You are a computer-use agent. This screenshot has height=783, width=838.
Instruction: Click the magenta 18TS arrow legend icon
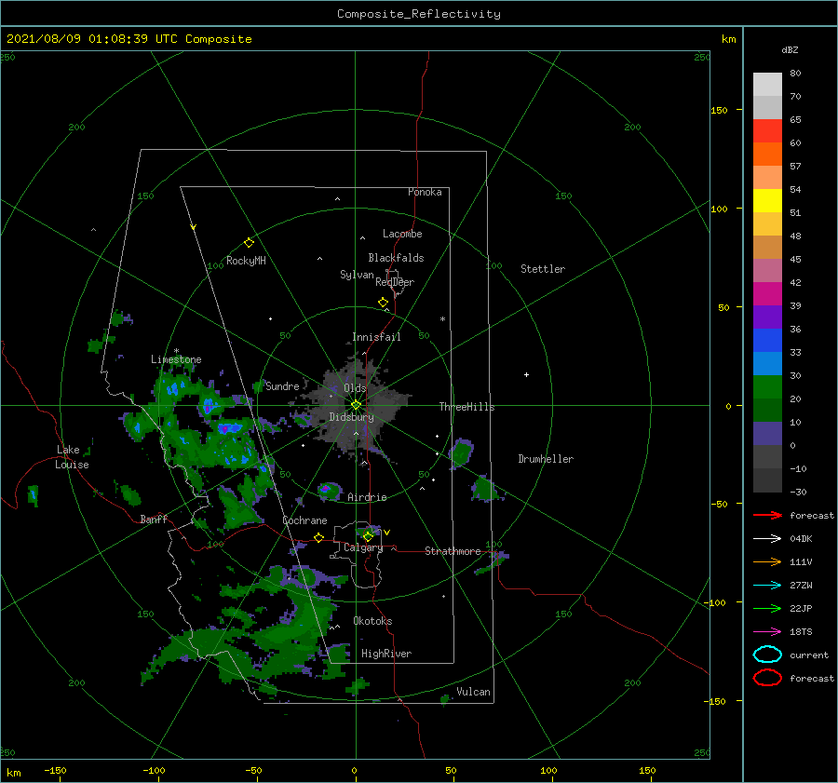pos(767,632)
